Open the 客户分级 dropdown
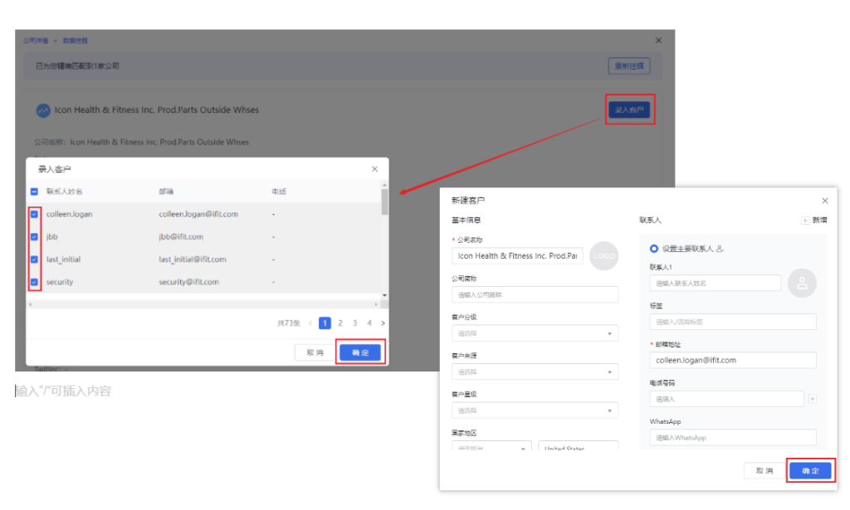This screenshot has width=850, height=510. (x=535, y=333)
